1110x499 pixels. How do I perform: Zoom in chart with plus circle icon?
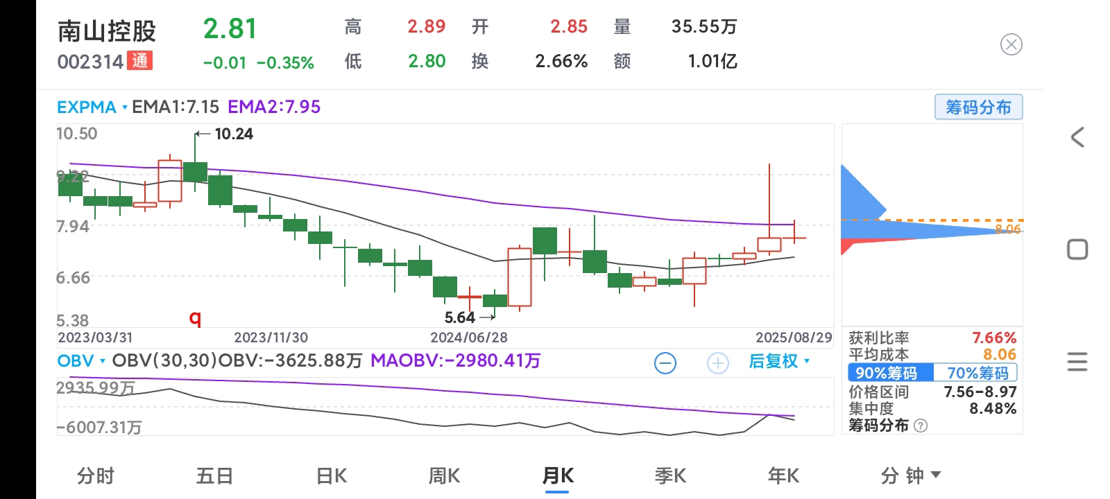pyautogui.click(x=718, y=362)
